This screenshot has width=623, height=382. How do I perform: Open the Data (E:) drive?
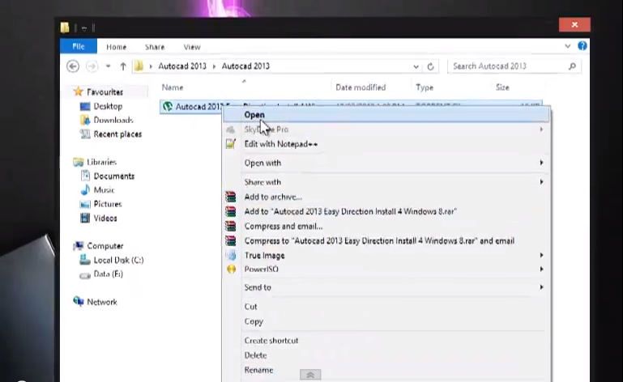click(108, 274)
